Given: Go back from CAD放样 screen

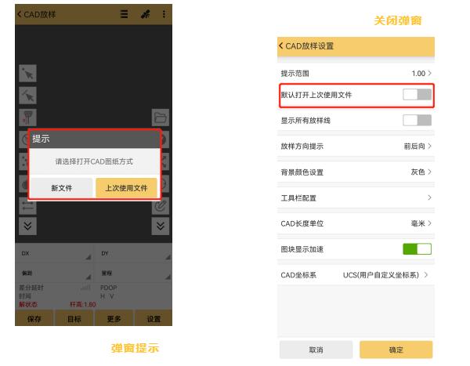Looking at the screenshot, I should point(20,14).
